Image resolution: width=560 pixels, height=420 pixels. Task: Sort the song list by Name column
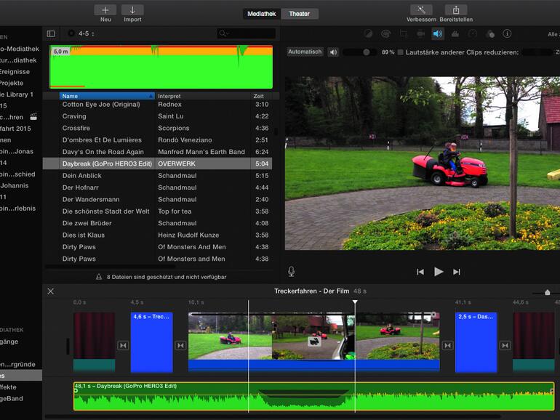[x=105, y=96]
